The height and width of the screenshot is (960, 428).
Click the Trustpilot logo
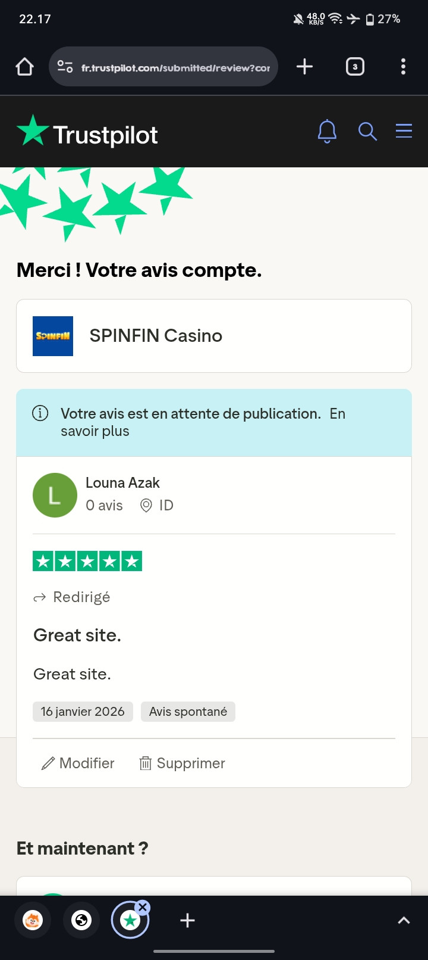click(87, 132)
